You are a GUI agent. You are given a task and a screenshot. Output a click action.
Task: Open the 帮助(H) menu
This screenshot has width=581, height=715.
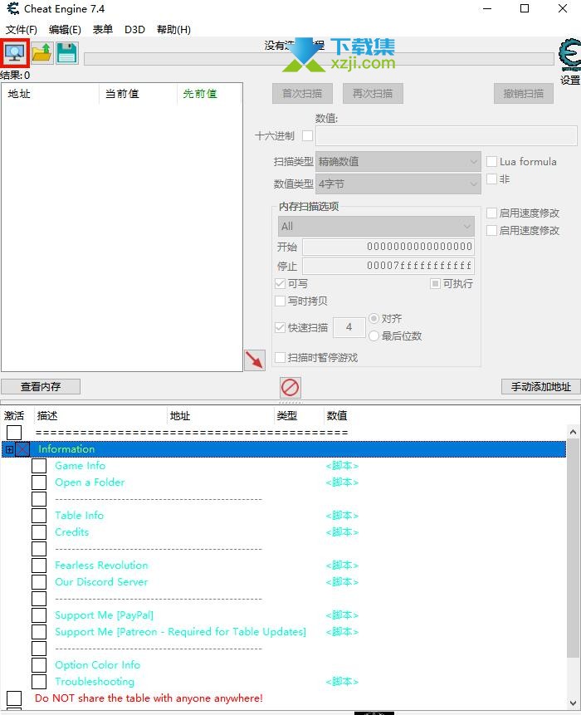pyautogui.click(x=173, y=30)
